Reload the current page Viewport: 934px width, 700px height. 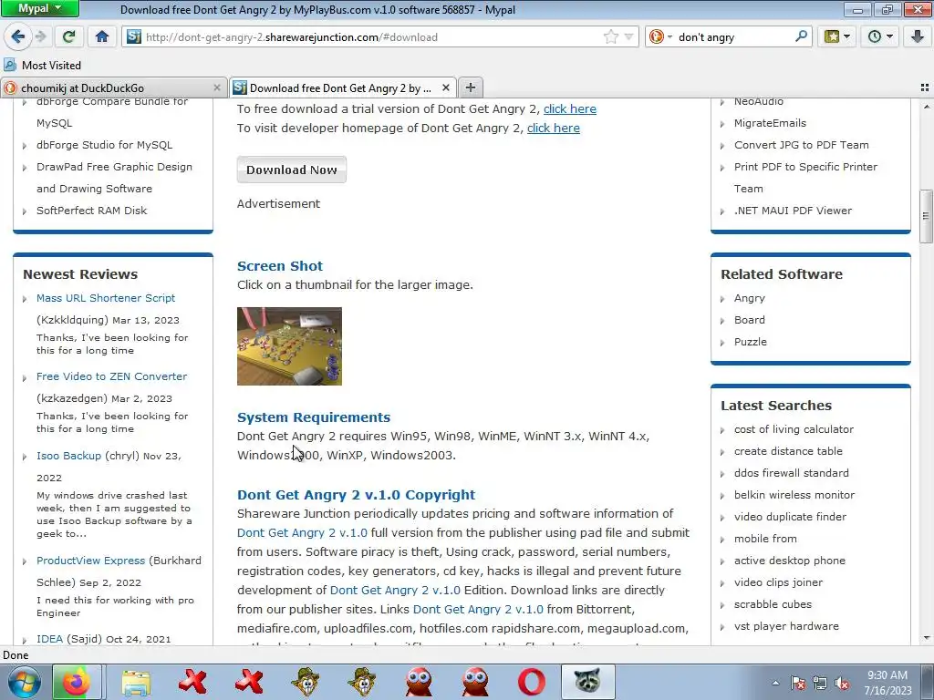click(68, 36)
